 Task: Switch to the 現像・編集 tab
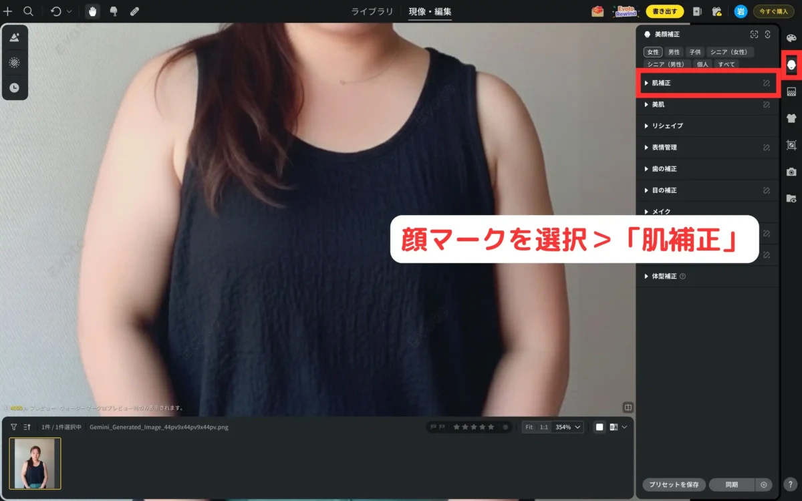point(430,11)
